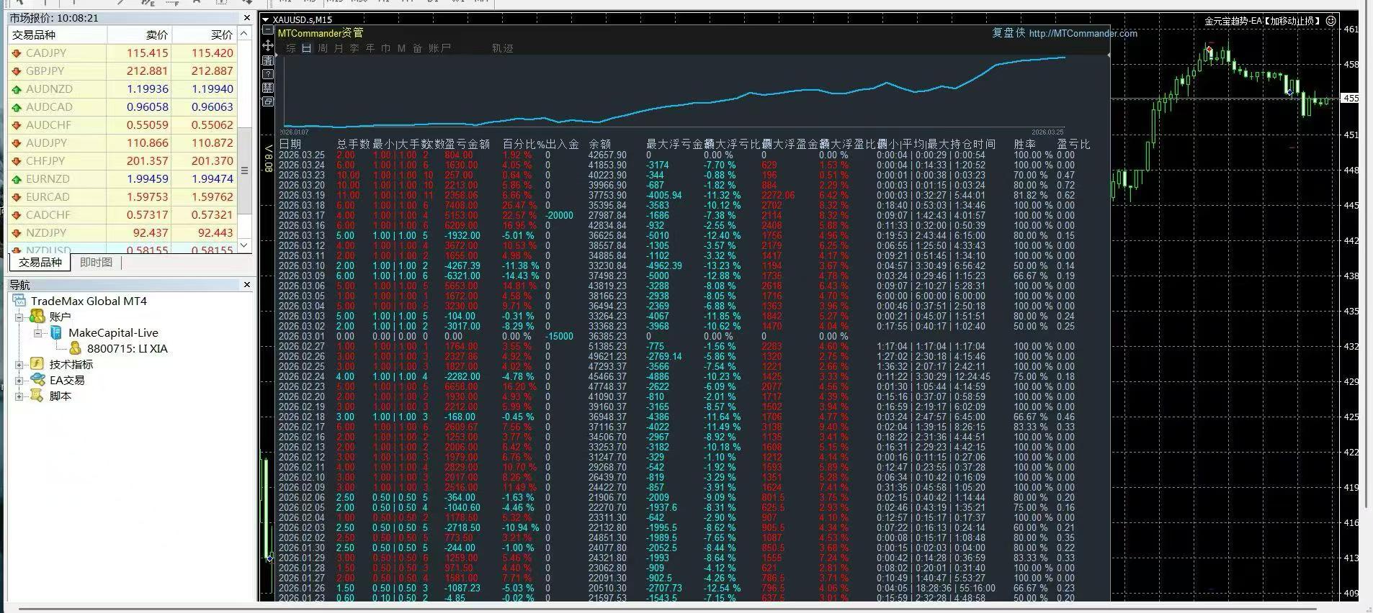This screenshot has width=1373, height=613.
Task: Click the 余额 column header in results table
Action: (600, 144)
